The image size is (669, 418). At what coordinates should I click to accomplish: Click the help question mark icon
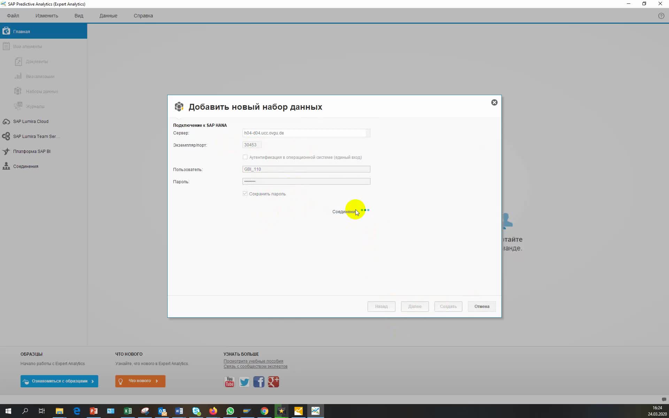(x=661, y=16)
